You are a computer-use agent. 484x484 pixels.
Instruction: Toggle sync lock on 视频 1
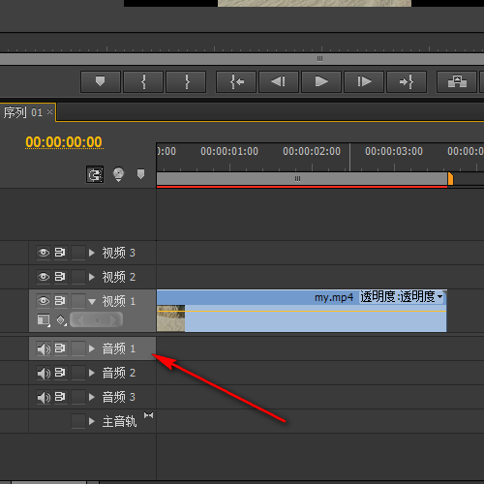(60, 301)
